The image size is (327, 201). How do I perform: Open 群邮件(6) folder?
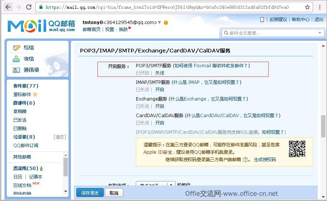click(x=24, y=103)
